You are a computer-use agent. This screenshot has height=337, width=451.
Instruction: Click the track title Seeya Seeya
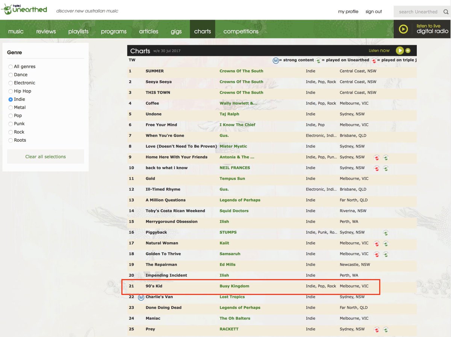(159, 82)
